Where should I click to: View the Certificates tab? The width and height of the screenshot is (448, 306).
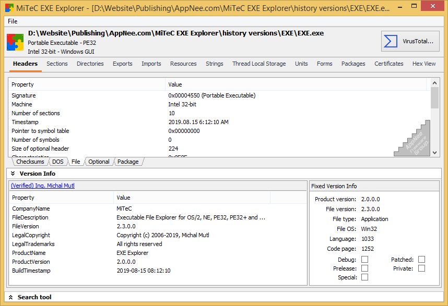click(389, 64)
